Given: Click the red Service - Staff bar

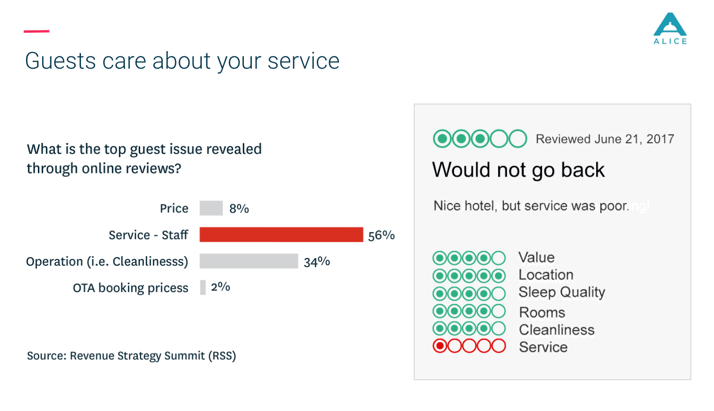Looking at the screenshot, I should click(281, 235).
